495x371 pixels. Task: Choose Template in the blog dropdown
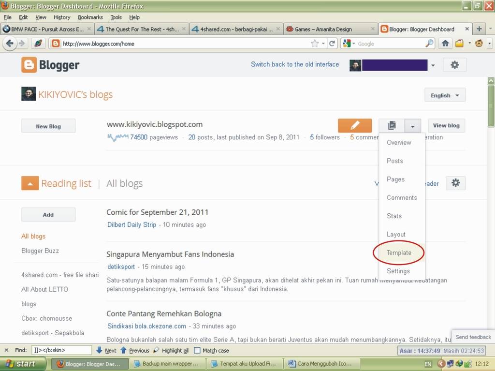click(x=399, y=252)
